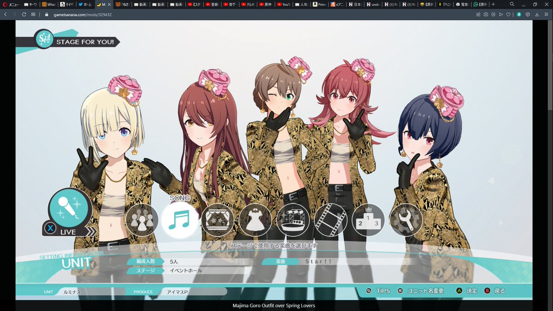The image size is (553, 311).
Task: Switch to the 'What' tab
Action: 49,4
